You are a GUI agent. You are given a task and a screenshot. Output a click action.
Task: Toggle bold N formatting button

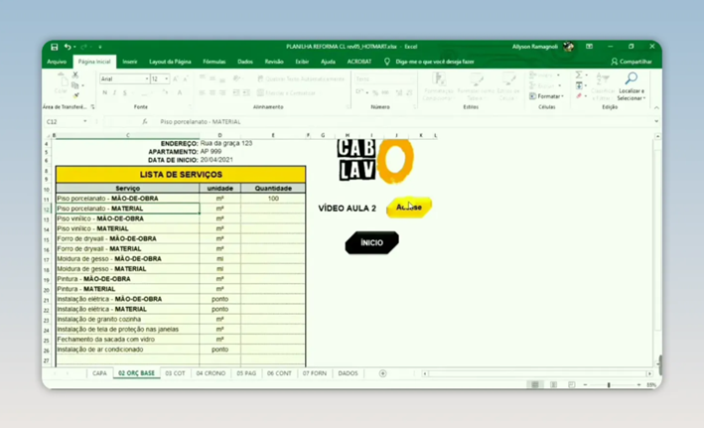[x=104, y=93]
